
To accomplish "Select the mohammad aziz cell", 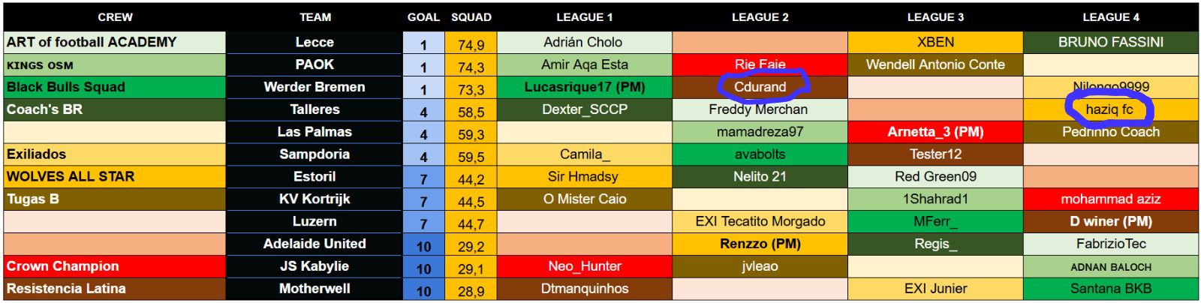I will (x=1110, y=199).
